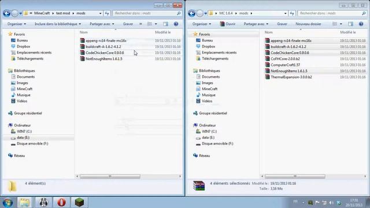Image resolution: width=370 pixels, height=208 pixels.
Task: Click 'test mod' breadcrumb in left address bar
Action: [63, 13]
